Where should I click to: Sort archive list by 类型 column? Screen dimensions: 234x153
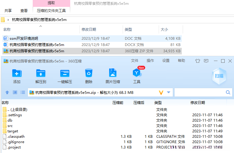172,102
